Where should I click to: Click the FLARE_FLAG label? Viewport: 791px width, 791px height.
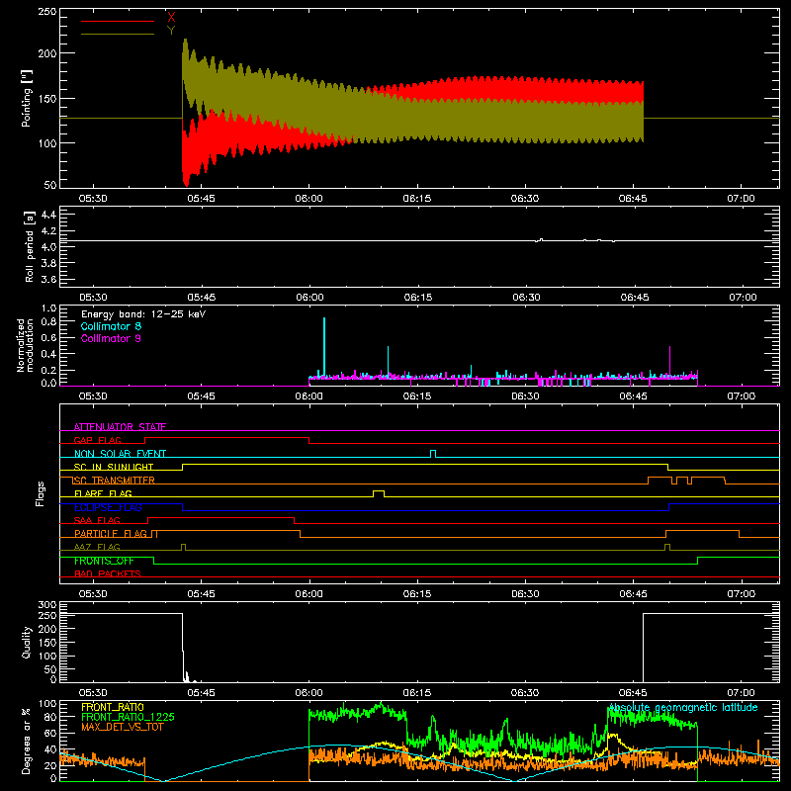point(103,493)
